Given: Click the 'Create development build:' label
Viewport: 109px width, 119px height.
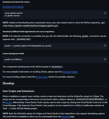Looking at the screenshot, I should click(13, 54).
